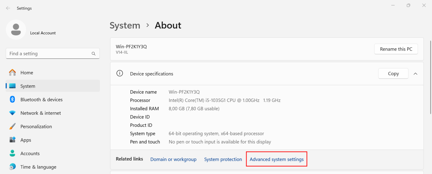
Task: Click the Home icon in the sidebar
Action: coord(12,73)
